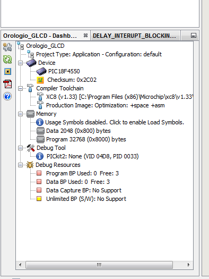
Task: Select the Device node label
Action: pos(47,63)
